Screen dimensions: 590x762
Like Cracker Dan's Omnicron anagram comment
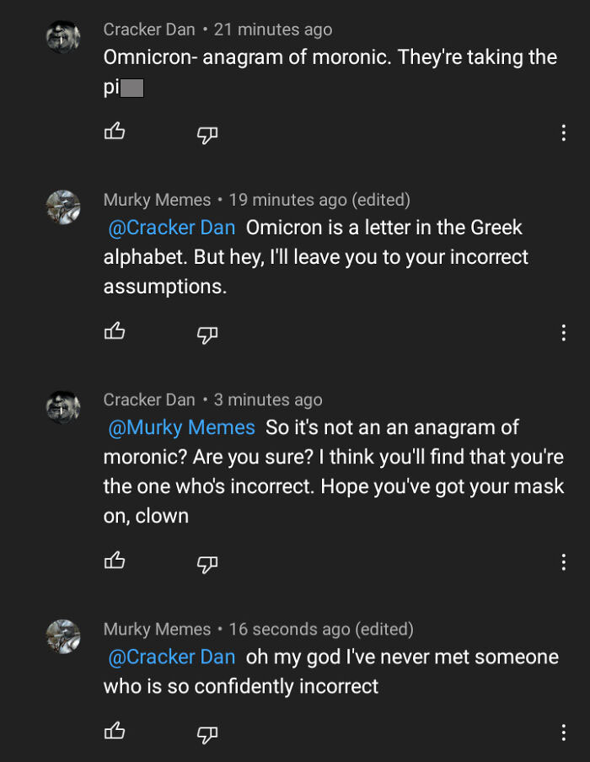pos(114,132)
